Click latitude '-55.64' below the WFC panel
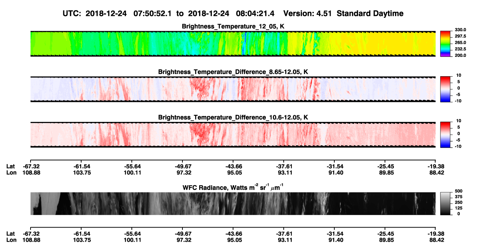This screenshot has width=484, height=248. click(x=132, y=233)
